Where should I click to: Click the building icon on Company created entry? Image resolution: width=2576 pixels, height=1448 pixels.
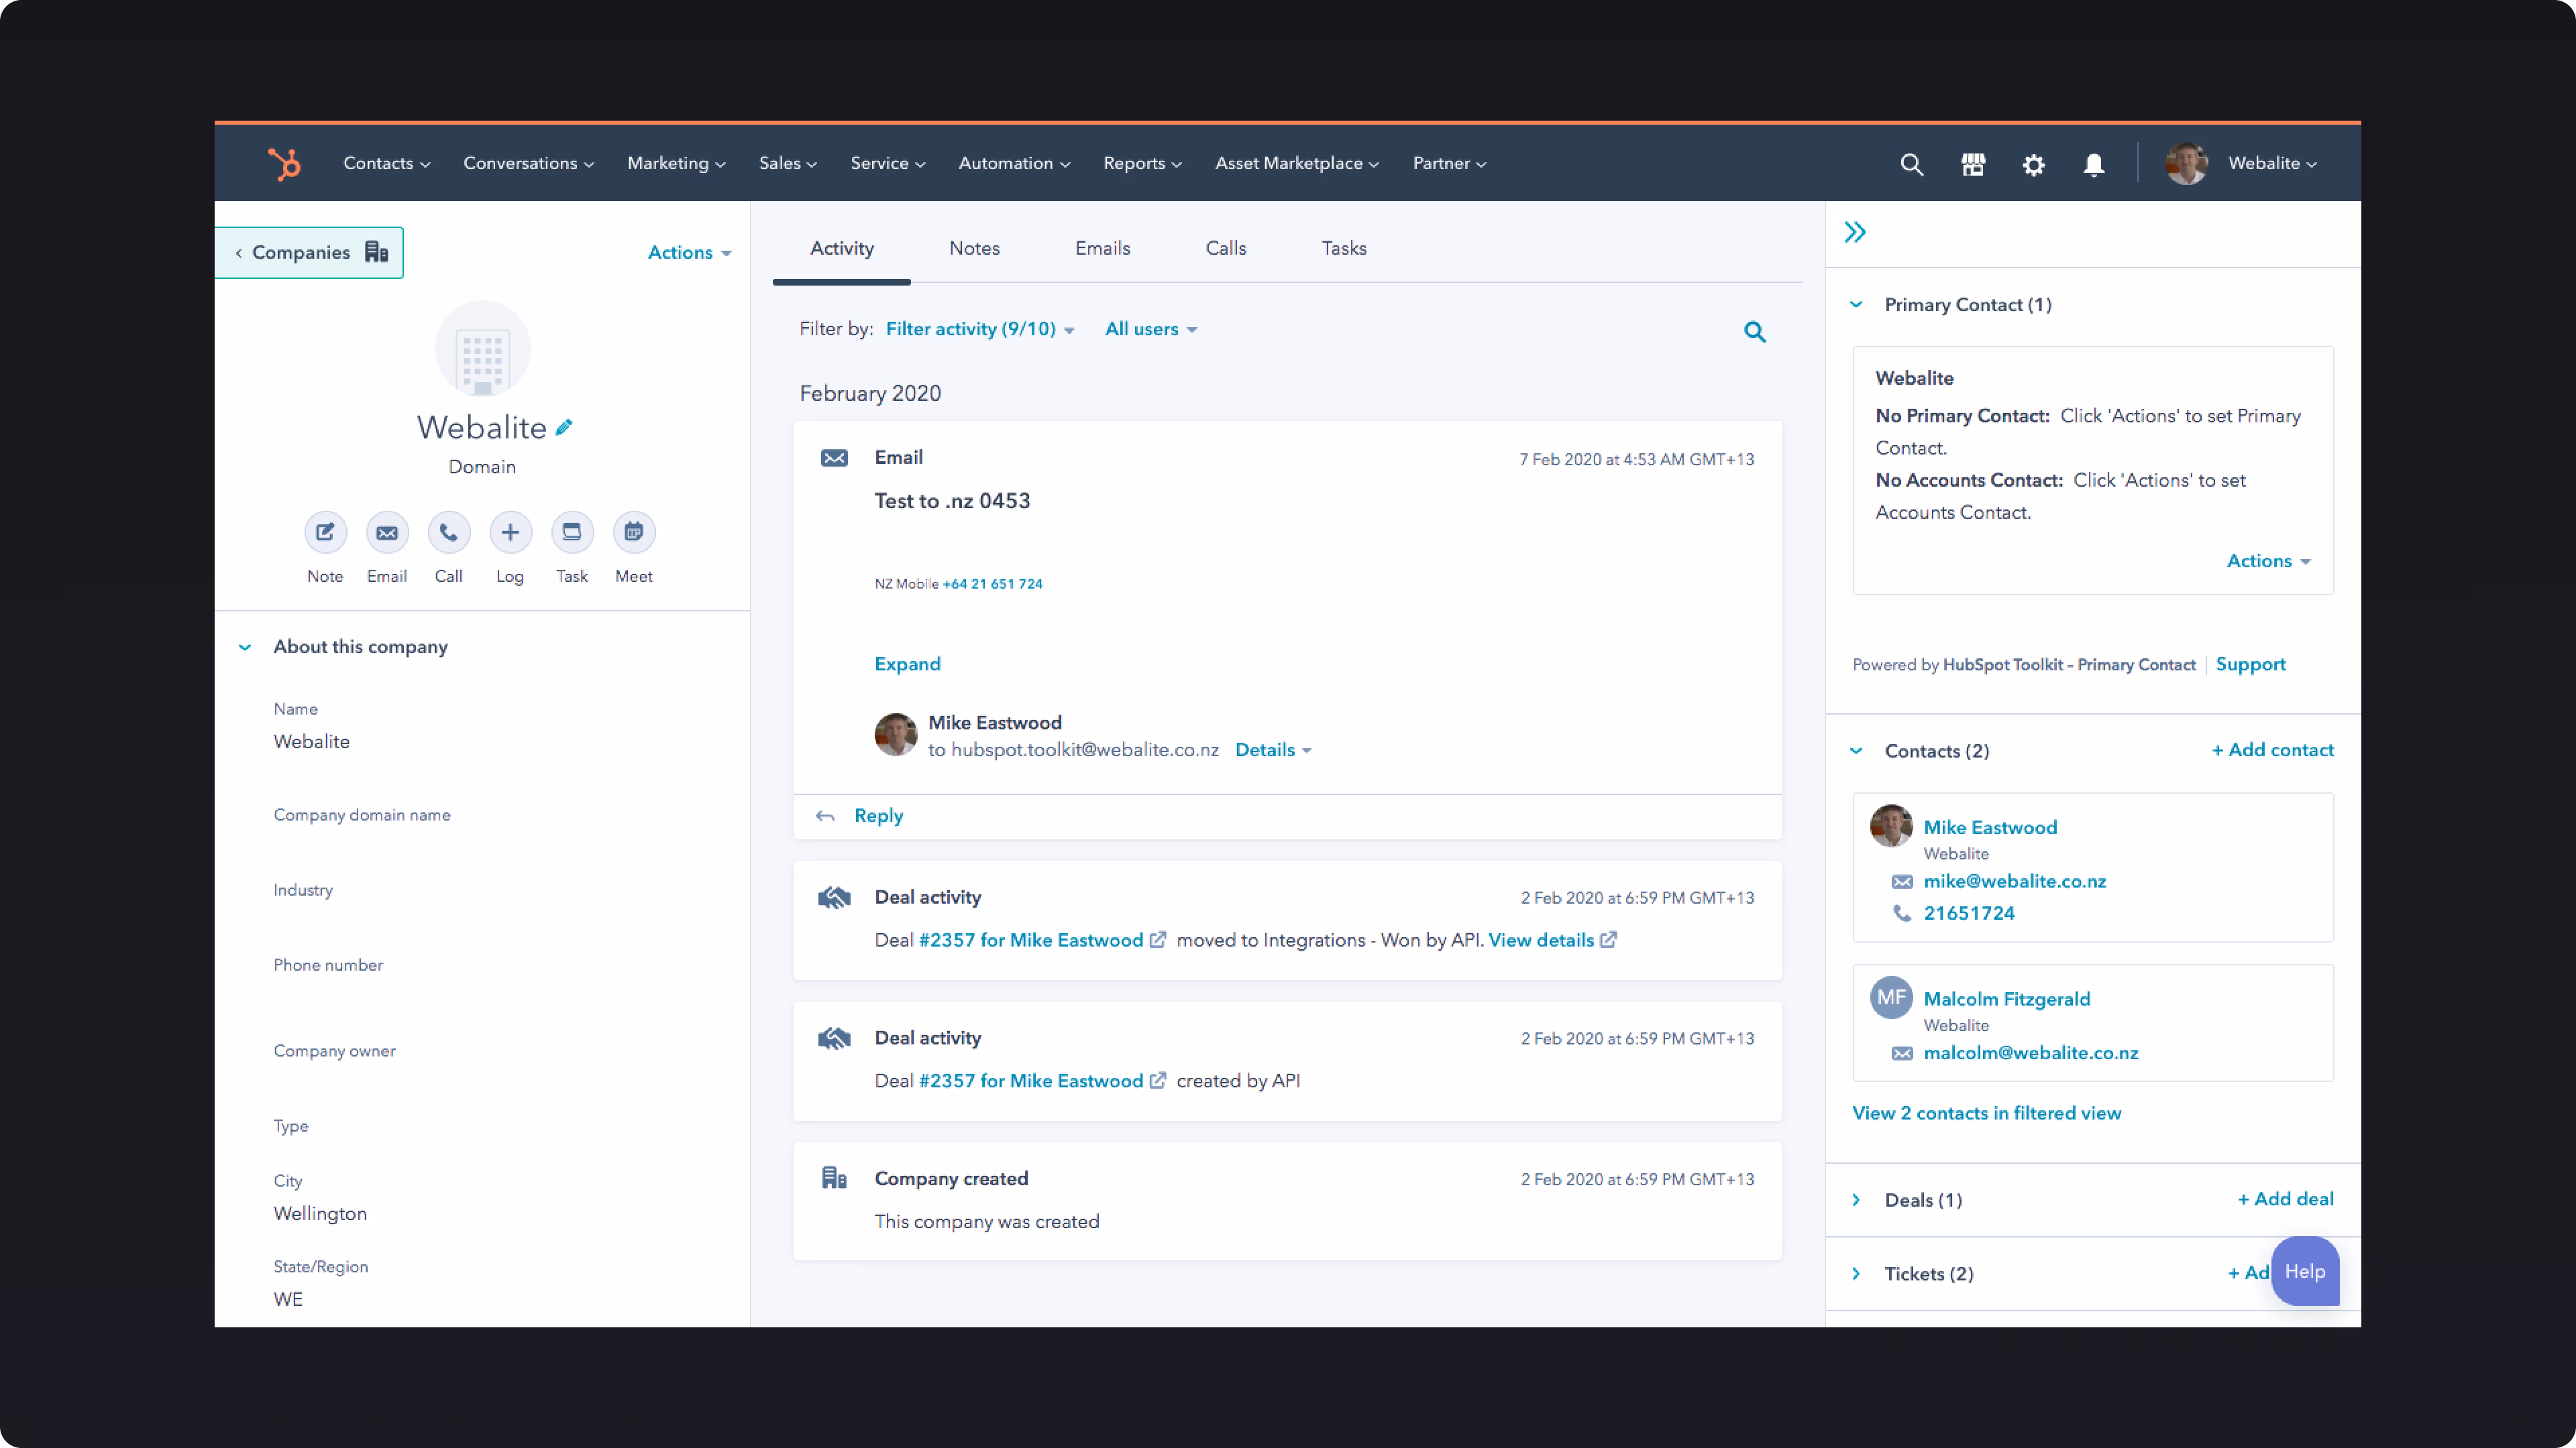pos(834,1179)
